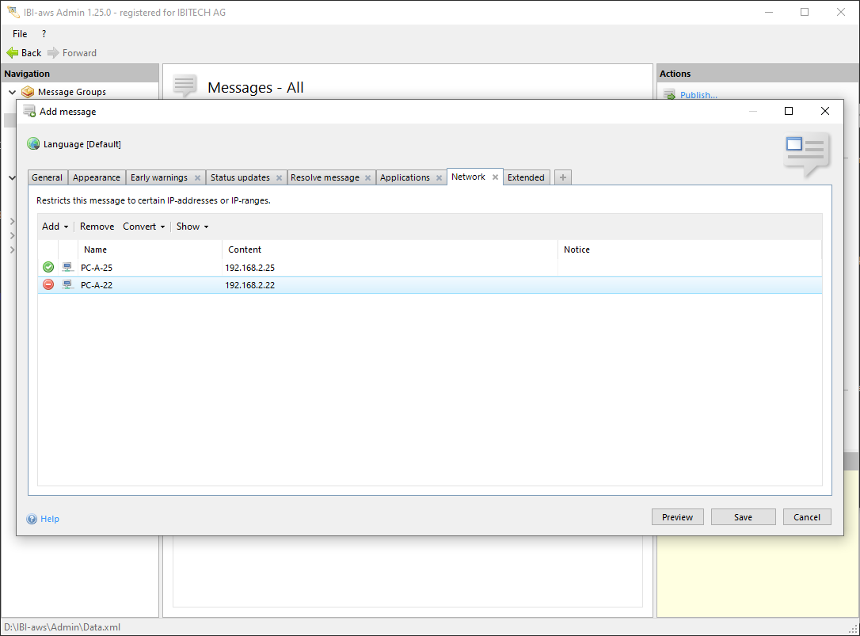Click the computer icon next to PC-A-22
The width and height of the screenshot is (860, 636).
pos(68,285)
